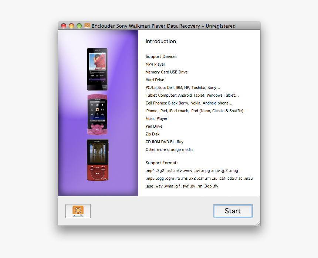
Task: Click the 'iPhone, iPad, iPod touch' line
Action: tap(194, 111)
